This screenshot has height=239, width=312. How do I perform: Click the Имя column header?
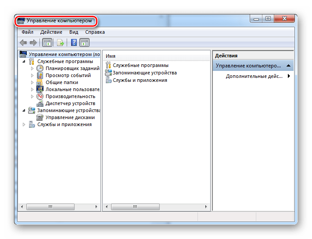[157, 56]
